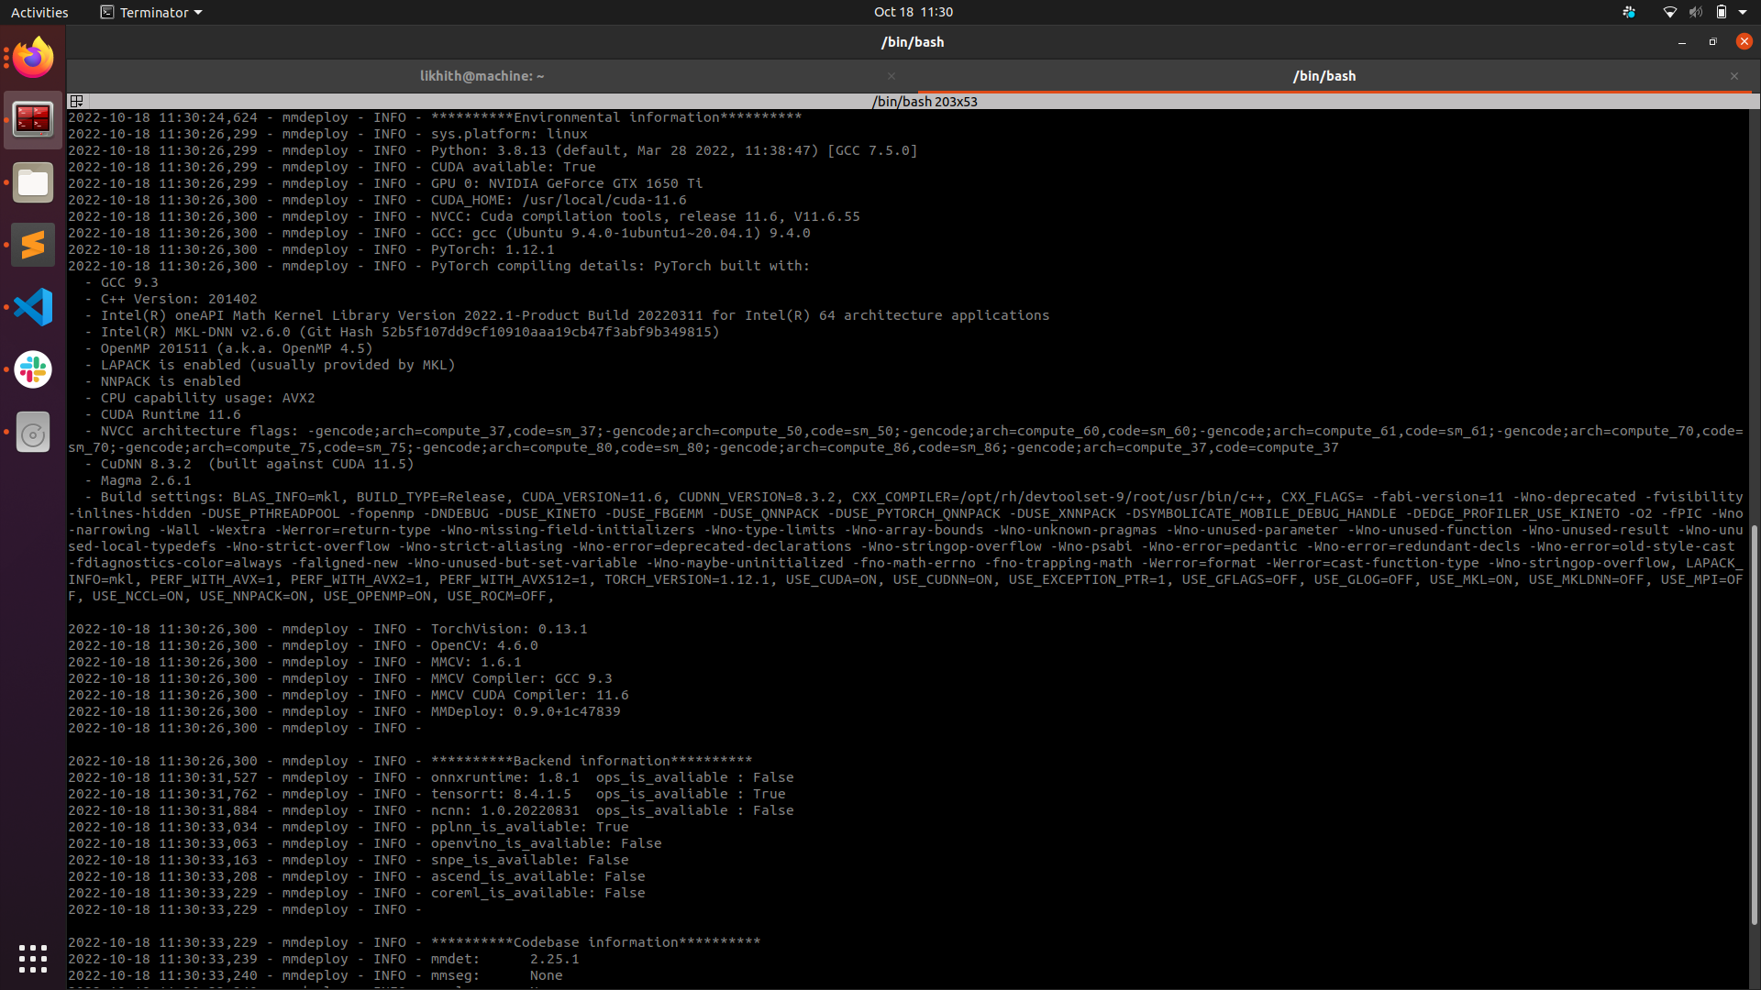The width and height of the screenshot is (1761, 990).
Task: Click the 'ascend_is_available: False' line
Action: pos(538,876)
